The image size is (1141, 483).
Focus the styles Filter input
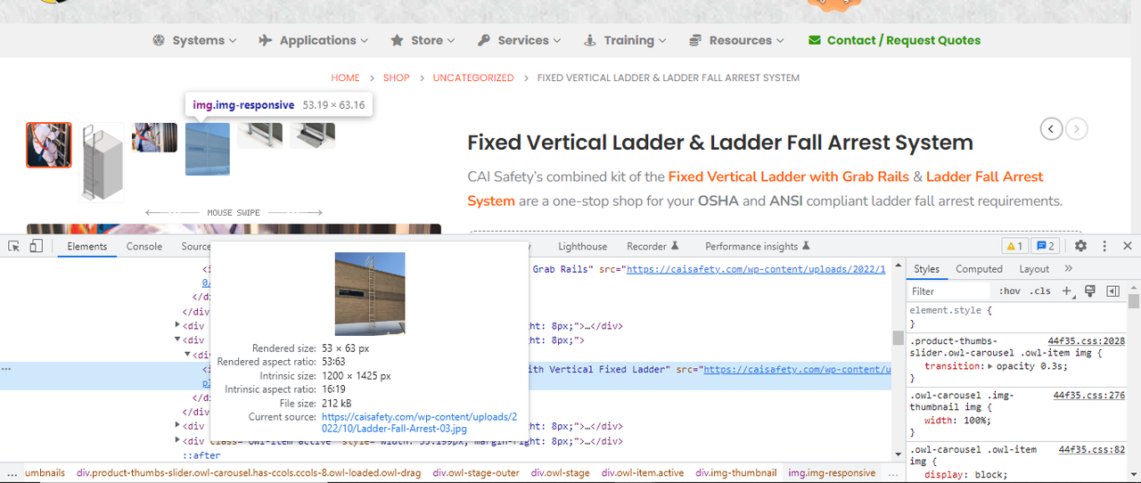(x=949, y=291)
